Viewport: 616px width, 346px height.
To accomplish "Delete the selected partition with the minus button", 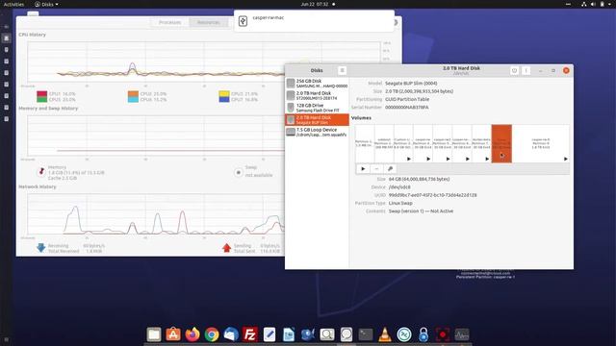I will click(376, 169).
